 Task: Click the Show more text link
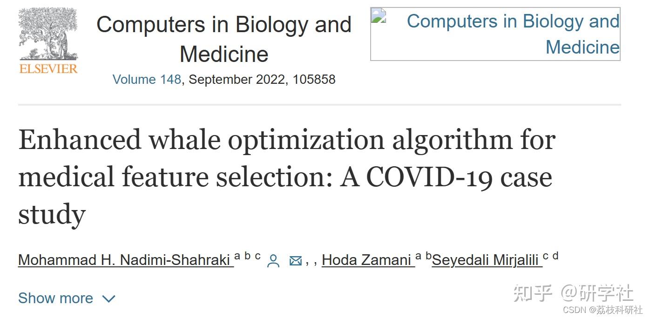click(x=55, y=298)
